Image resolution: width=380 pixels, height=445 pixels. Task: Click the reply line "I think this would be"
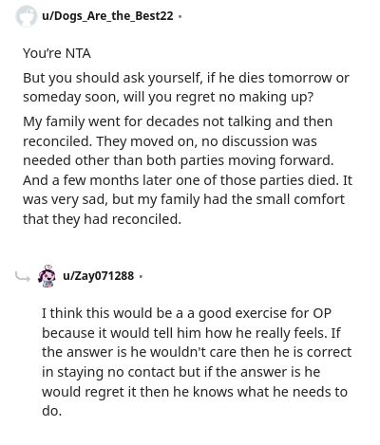coord(186,313)
